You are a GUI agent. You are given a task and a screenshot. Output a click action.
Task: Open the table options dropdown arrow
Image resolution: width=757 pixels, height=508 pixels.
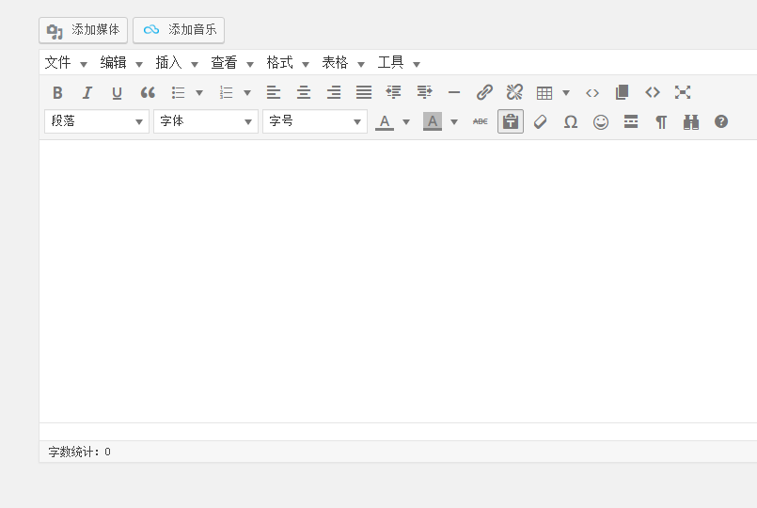566,92
